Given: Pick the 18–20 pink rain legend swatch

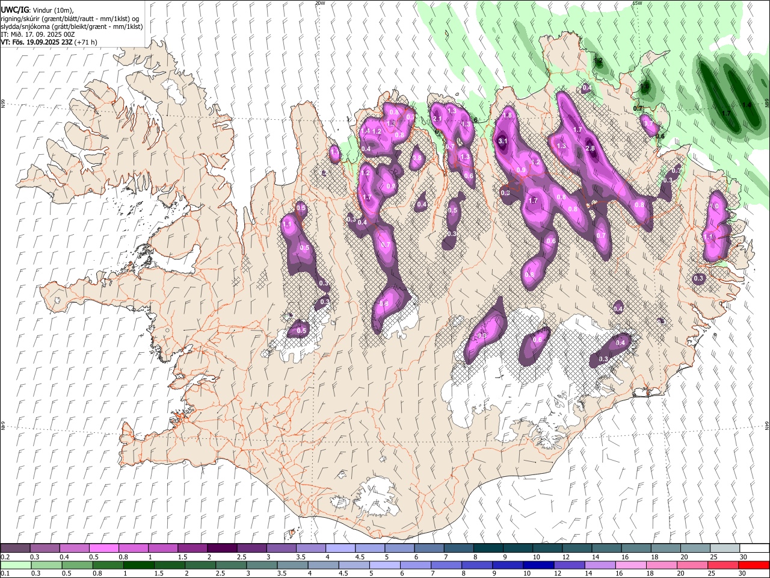Looking at the screenshot, I should (x=661, y=565).
